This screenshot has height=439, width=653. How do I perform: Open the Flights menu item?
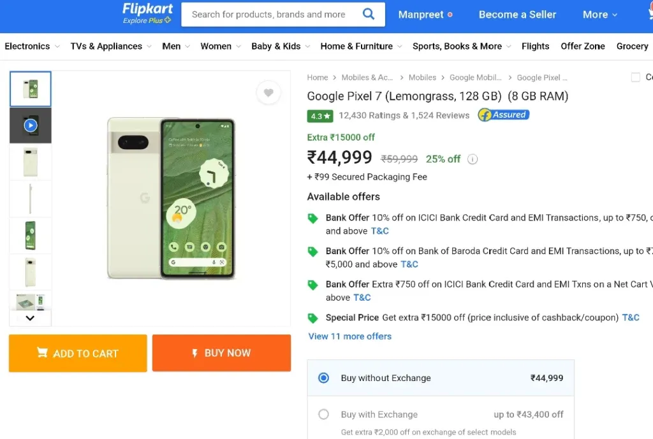535,46
